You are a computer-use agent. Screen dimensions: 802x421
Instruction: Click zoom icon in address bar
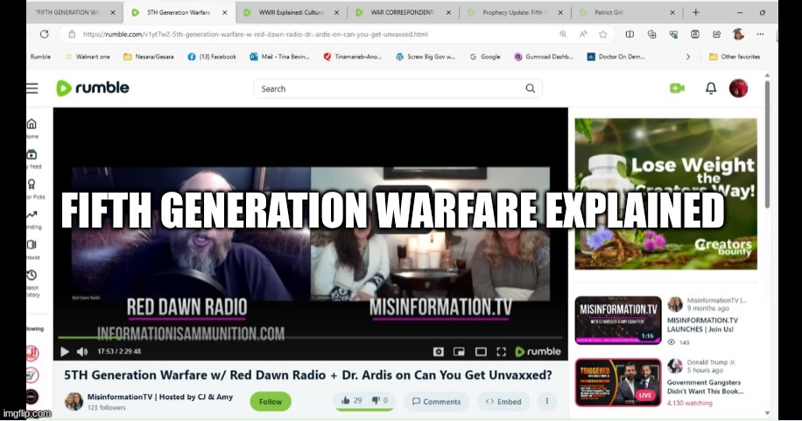pos(563,34)
